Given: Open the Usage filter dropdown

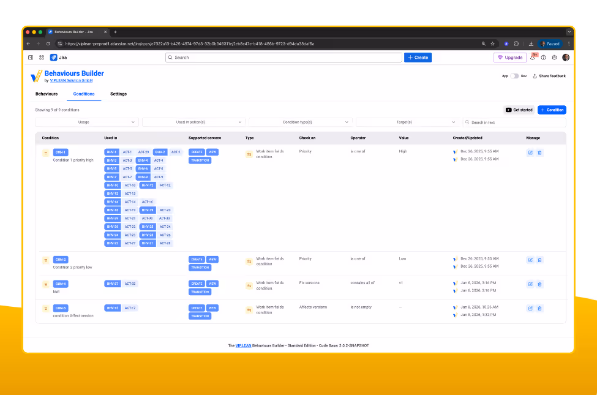Looking at the screenshot, I should coord(87,122).
